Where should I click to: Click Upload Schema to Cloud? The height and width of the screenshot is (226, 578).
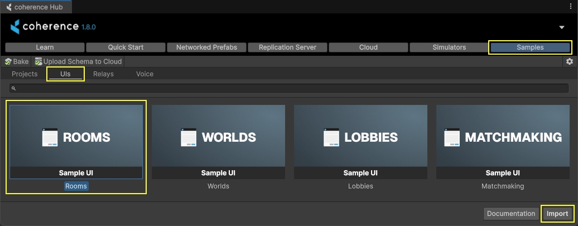click(x=78, y=61)
